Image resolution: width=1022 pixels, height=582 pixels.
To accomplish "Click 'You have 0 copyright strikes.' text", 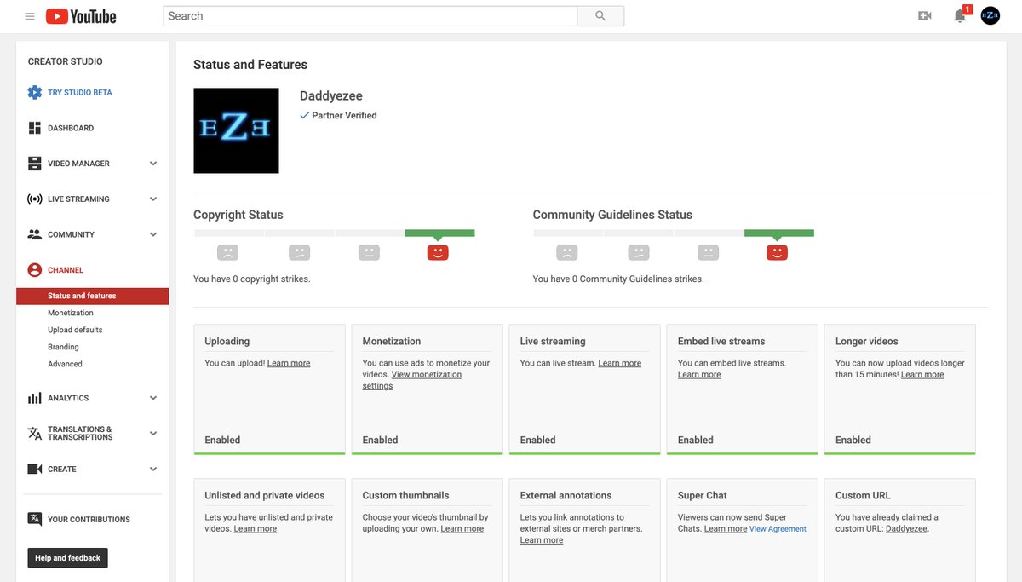I will pyautogui.click(x=252, y=279).
